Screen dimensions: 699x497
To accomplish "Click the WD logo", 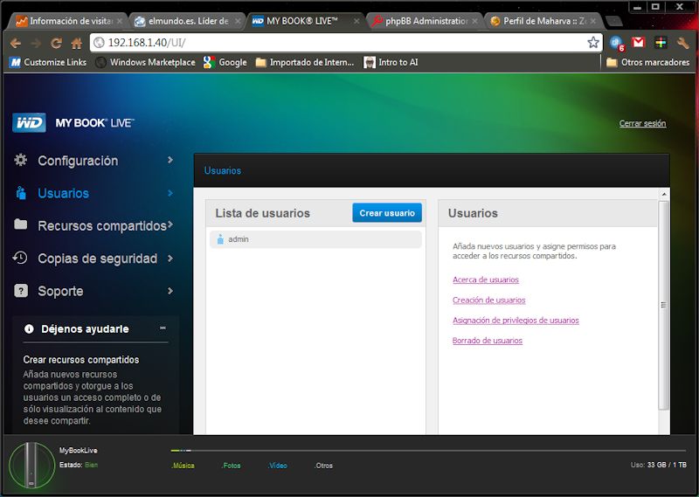I will 29,122.
